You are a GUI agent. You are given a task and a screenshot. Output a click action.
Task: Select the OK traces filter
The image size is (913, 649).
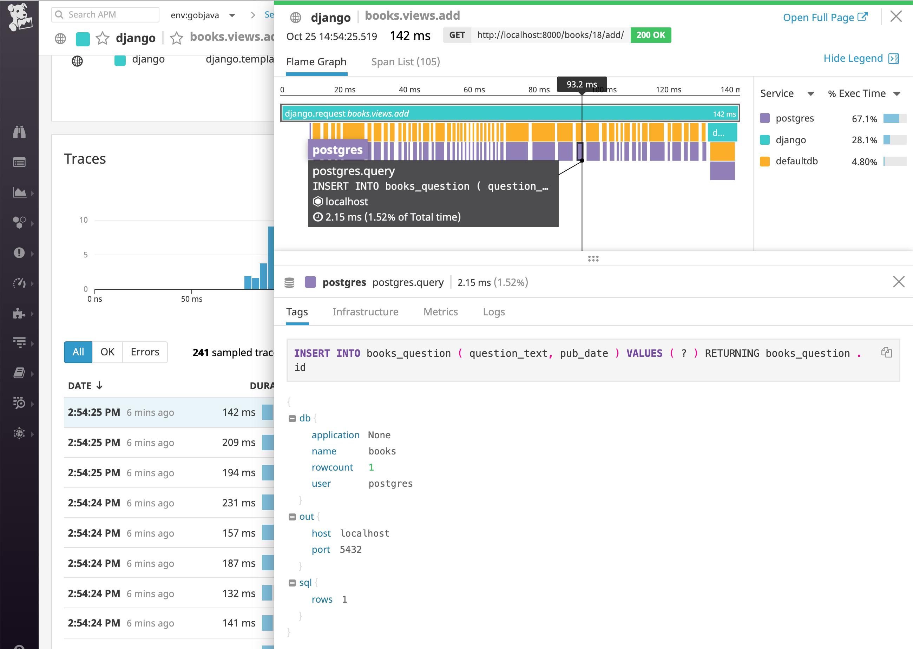(107, 352)
